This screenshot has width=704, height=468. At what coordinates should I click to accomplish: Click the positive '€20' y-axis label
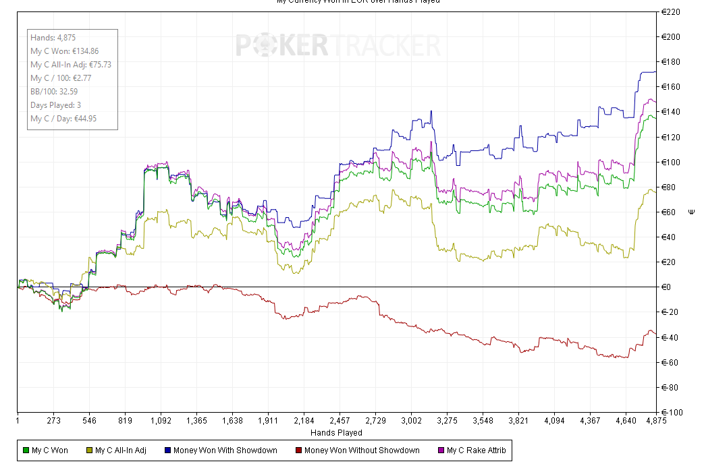tap(669, 262)
